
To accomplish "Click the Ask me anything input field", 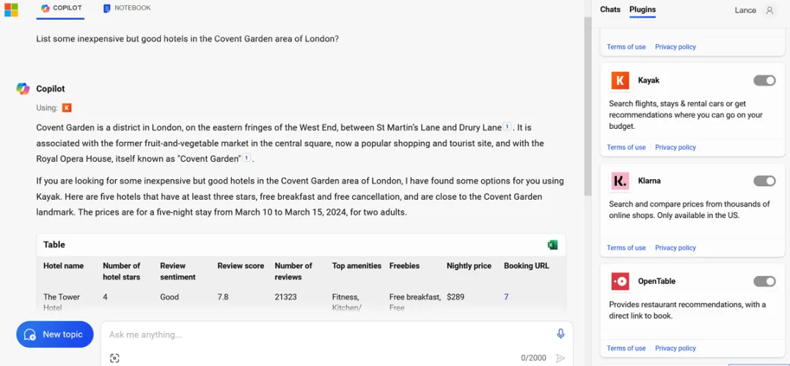I will coord(323,335).
